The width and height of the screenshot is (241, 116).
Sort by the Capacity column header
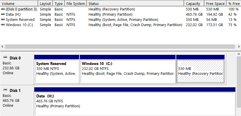pyautogui.click(x=194, y=3)
